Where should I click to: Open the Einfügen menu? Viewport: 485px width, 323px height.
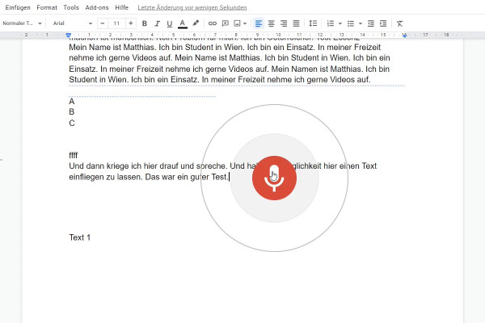tap(18, 7)
